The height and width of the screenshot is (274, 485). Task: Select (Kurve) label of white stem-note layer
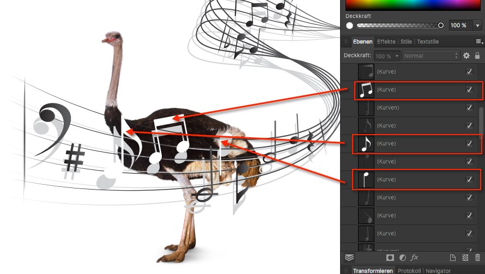pos(386,179)
